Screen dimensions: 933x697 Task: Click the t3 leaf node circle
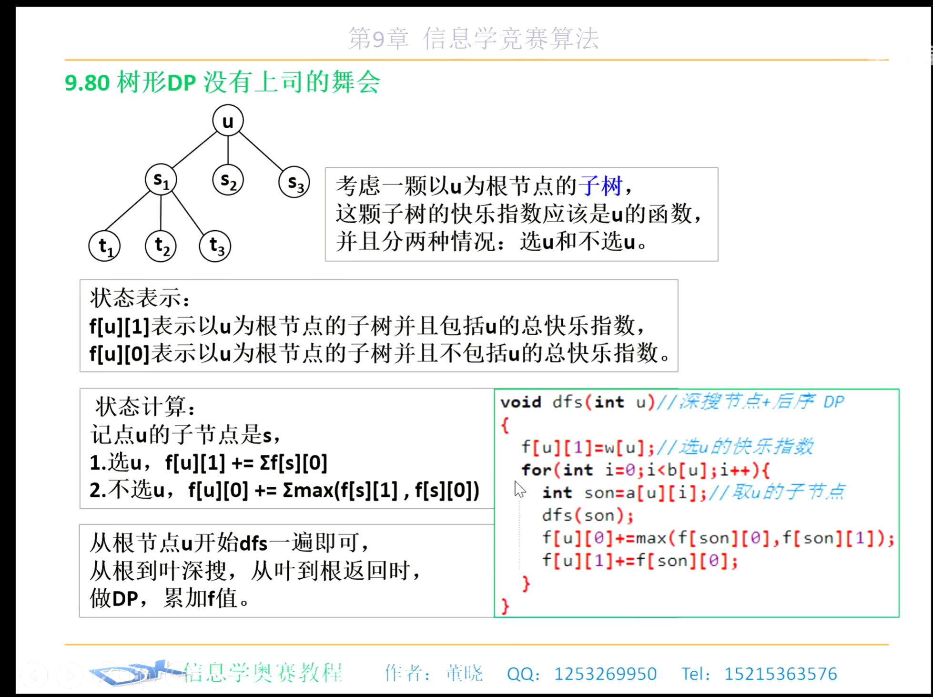(x=215, y=246)
